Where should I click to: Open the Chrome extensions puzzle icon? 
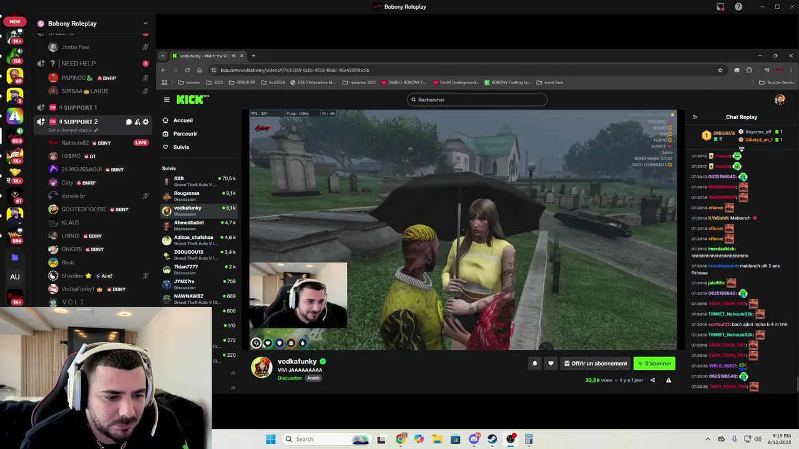coord(749,70)
